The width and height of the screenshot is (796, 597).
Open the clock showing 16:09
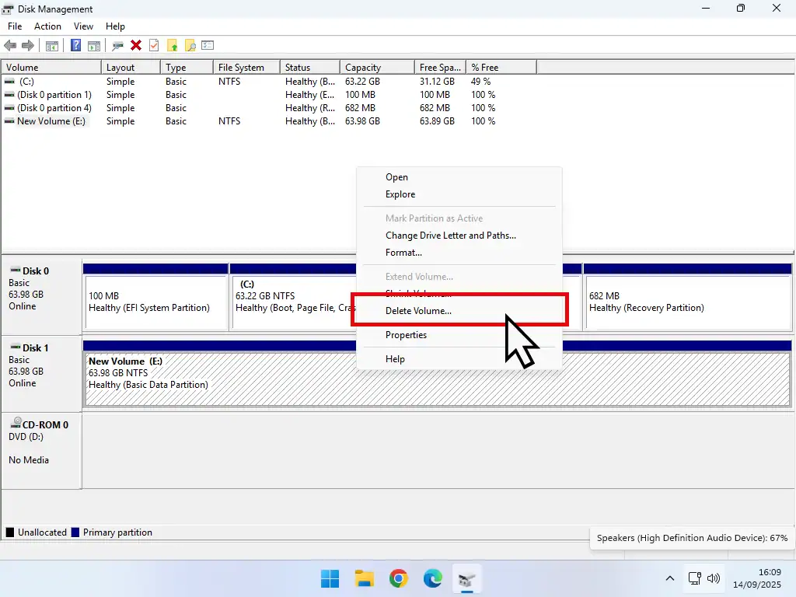[x=757, y=578]
